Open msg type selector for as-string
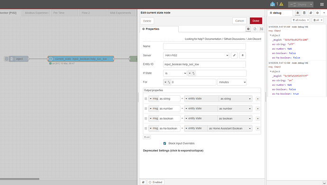This screenshot has height=185, width=327. point(154,98)
